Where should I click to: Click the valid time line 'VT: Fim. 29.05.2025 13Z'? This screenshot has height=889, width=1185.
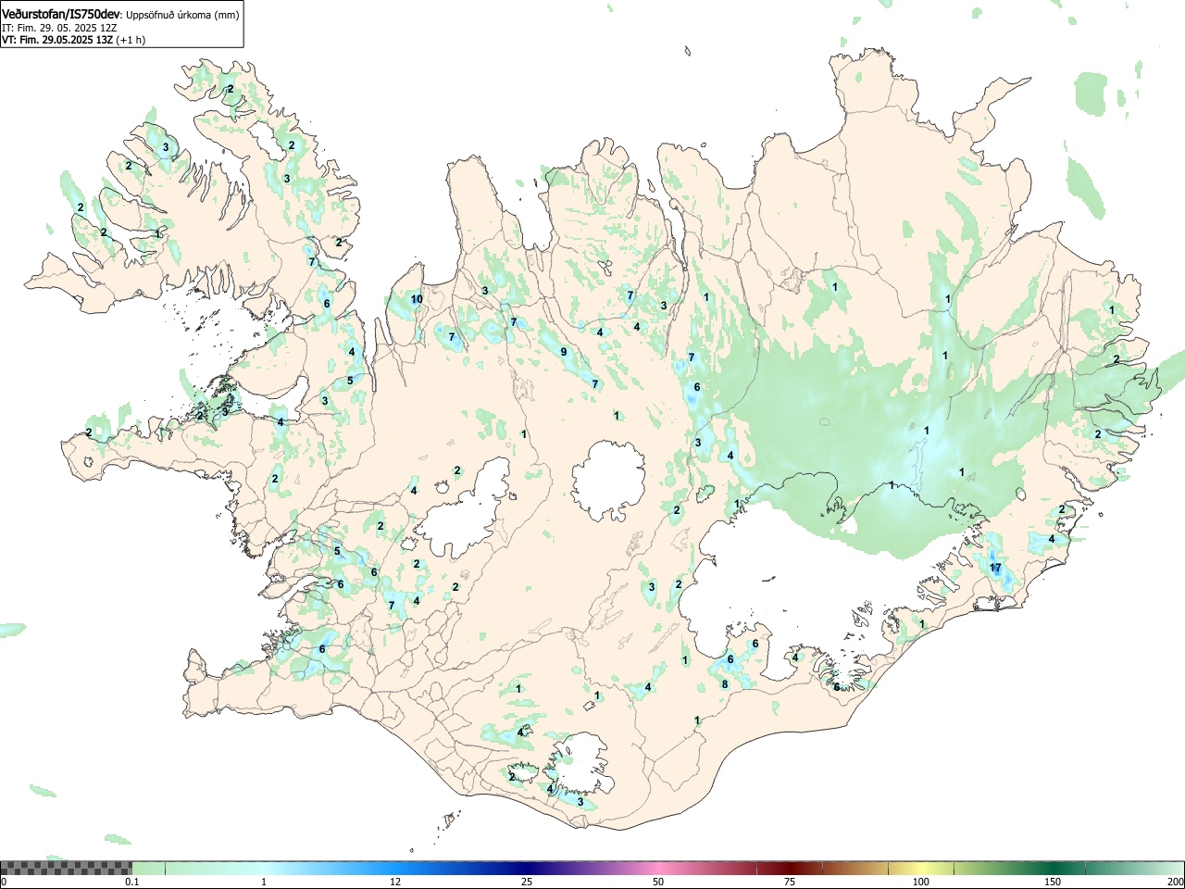point(57,40)
